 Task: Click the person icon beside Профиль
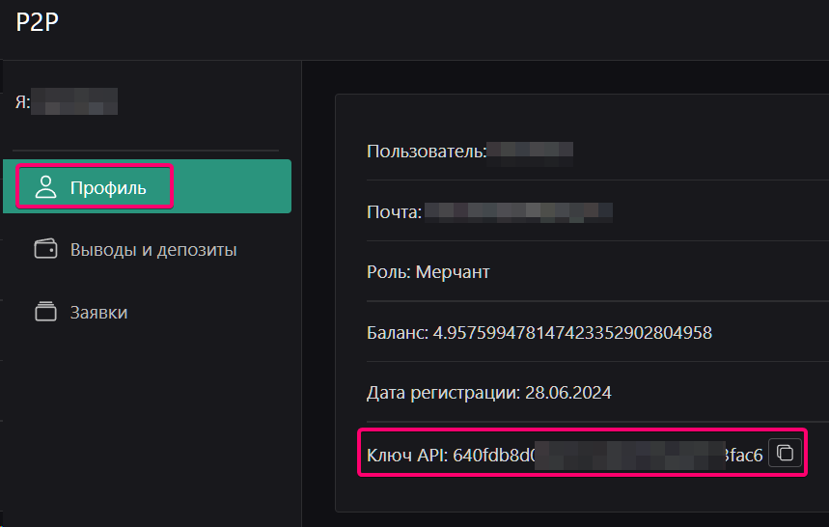click(45, 187)
